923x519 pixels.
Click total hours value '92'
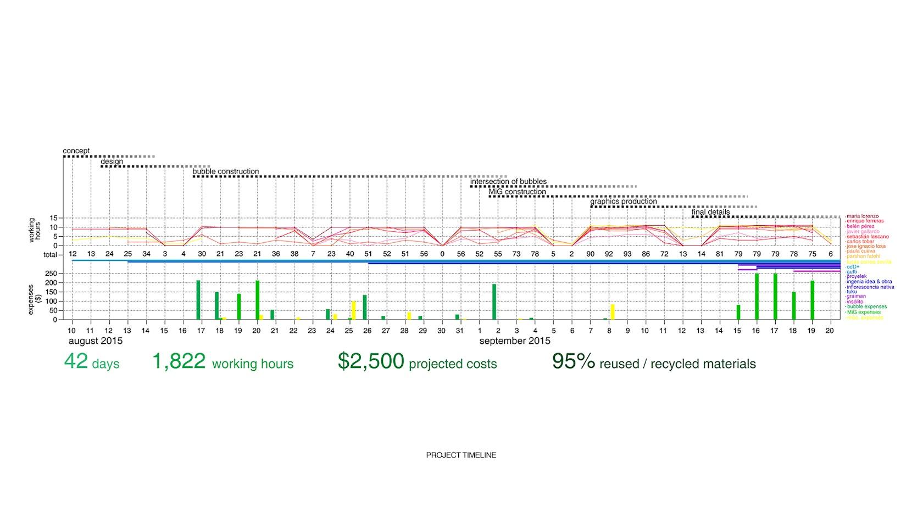(609, 254)
